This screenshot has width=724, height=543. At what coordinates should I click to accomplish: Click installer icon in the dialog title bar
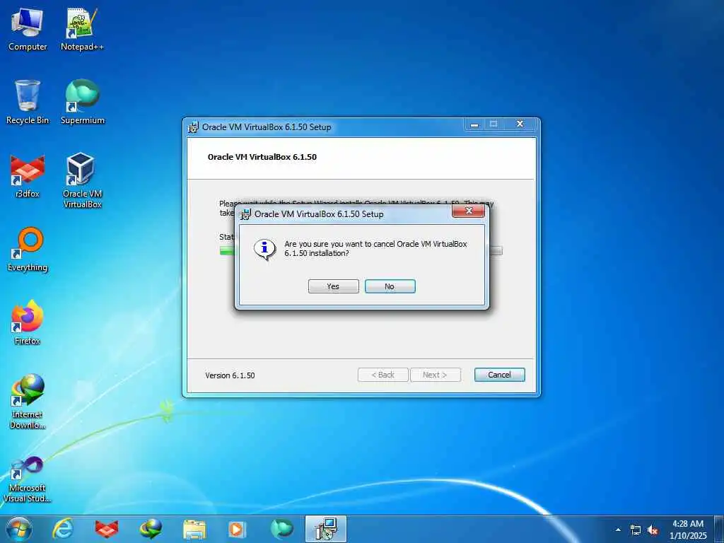point(245,214)
